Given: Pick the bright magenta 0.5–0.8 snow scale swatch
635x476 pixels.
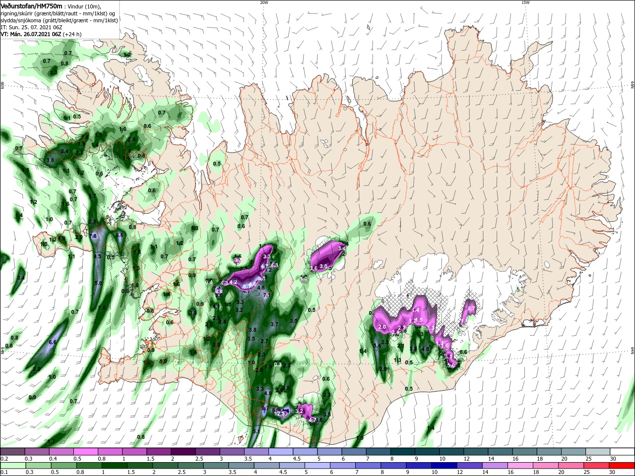Looking at the screenshot, I should 85,452.
